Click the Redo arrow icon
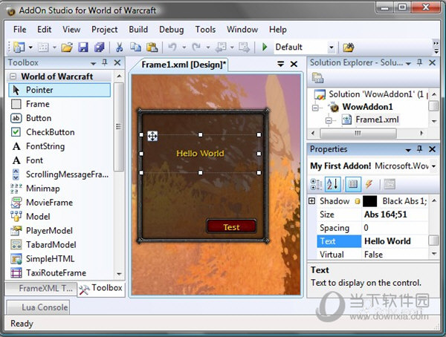 (196, 48)
